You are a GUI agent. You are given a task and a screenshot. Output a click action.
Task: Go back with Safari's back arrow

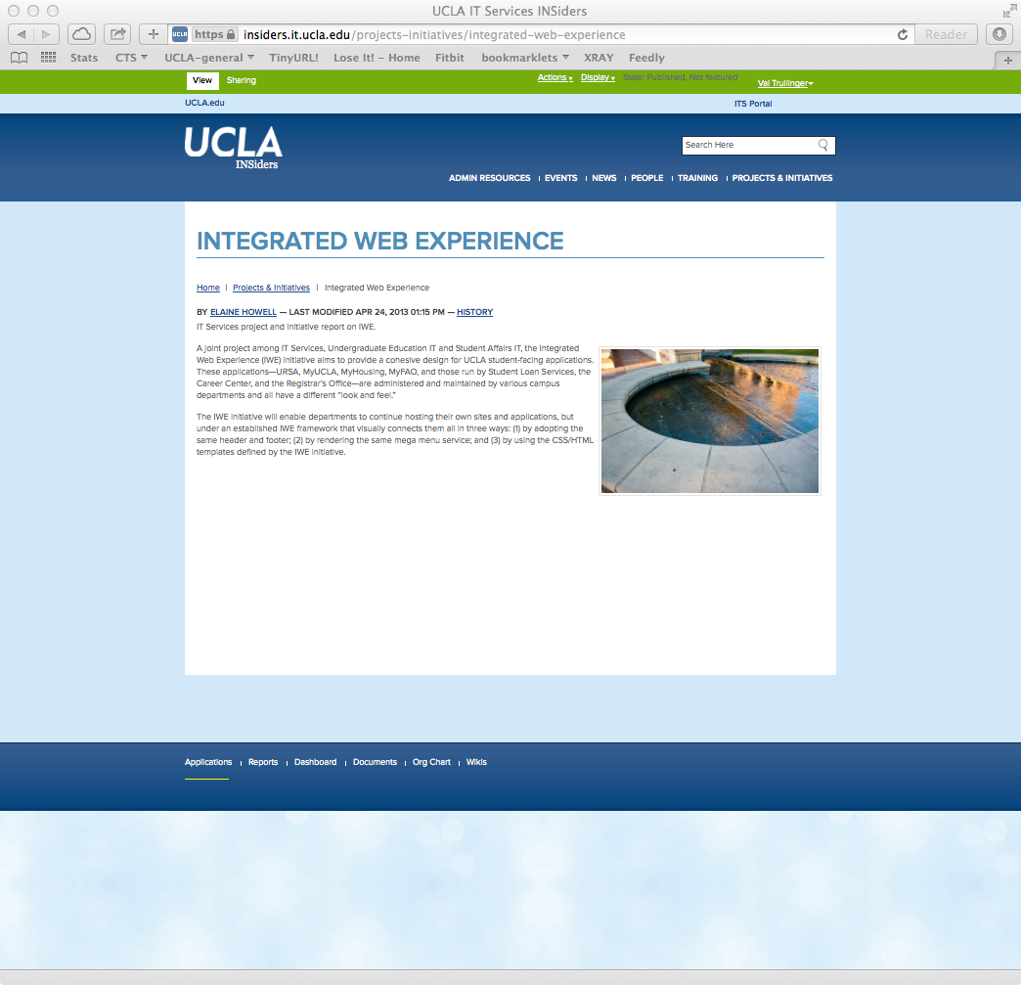pos(21,34)
